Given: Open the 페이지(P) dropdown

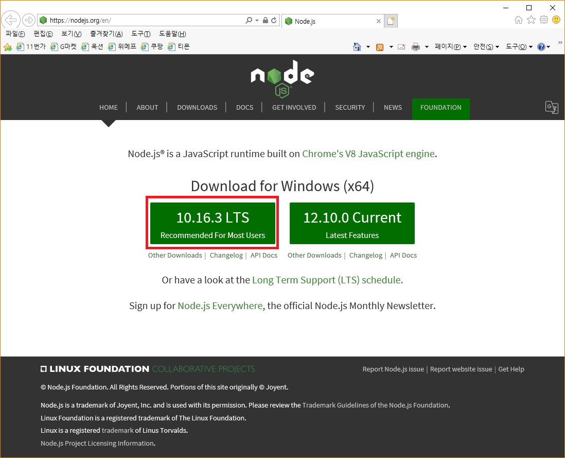Looking at the screenshot, I should [x=450, y=47].
